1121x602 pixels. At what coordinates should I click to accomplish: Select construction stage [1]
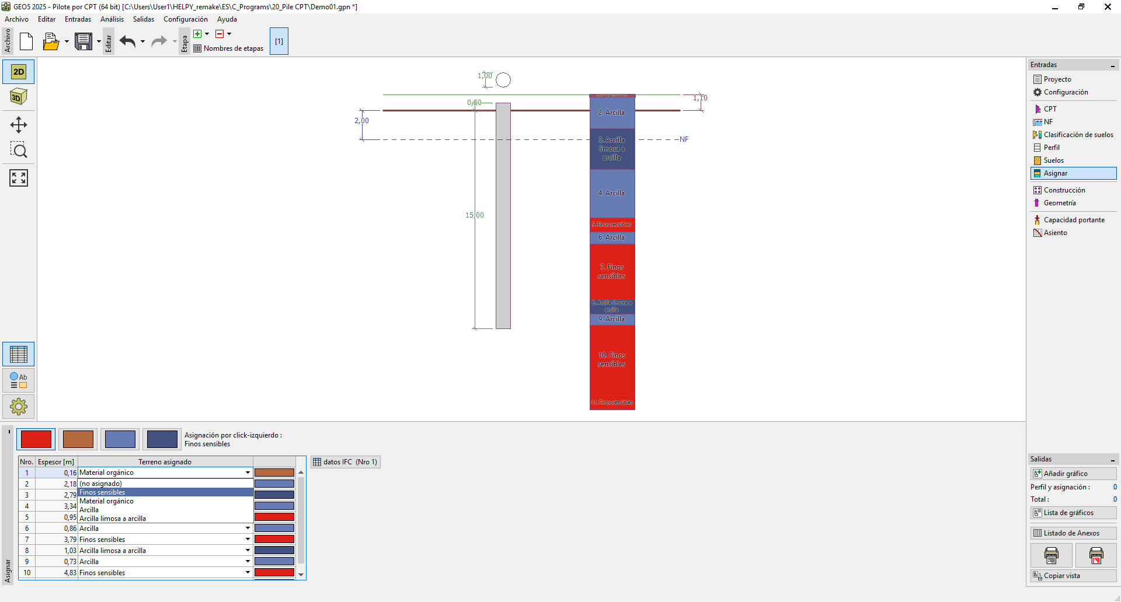pyautogui.click(x=279, y=41)
